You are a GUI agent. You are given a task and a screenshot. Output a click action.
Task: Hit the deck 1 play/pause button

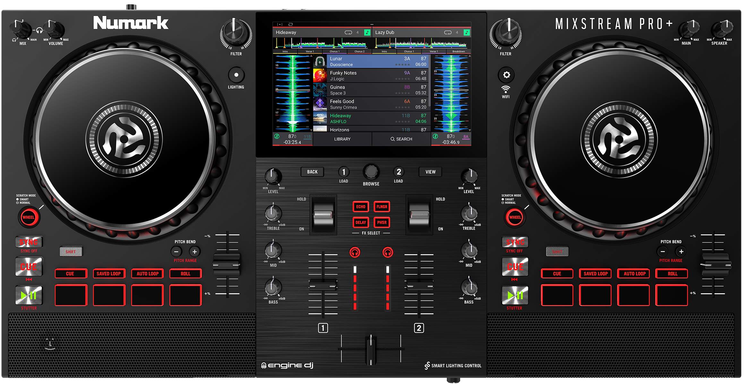click(29, 295)
